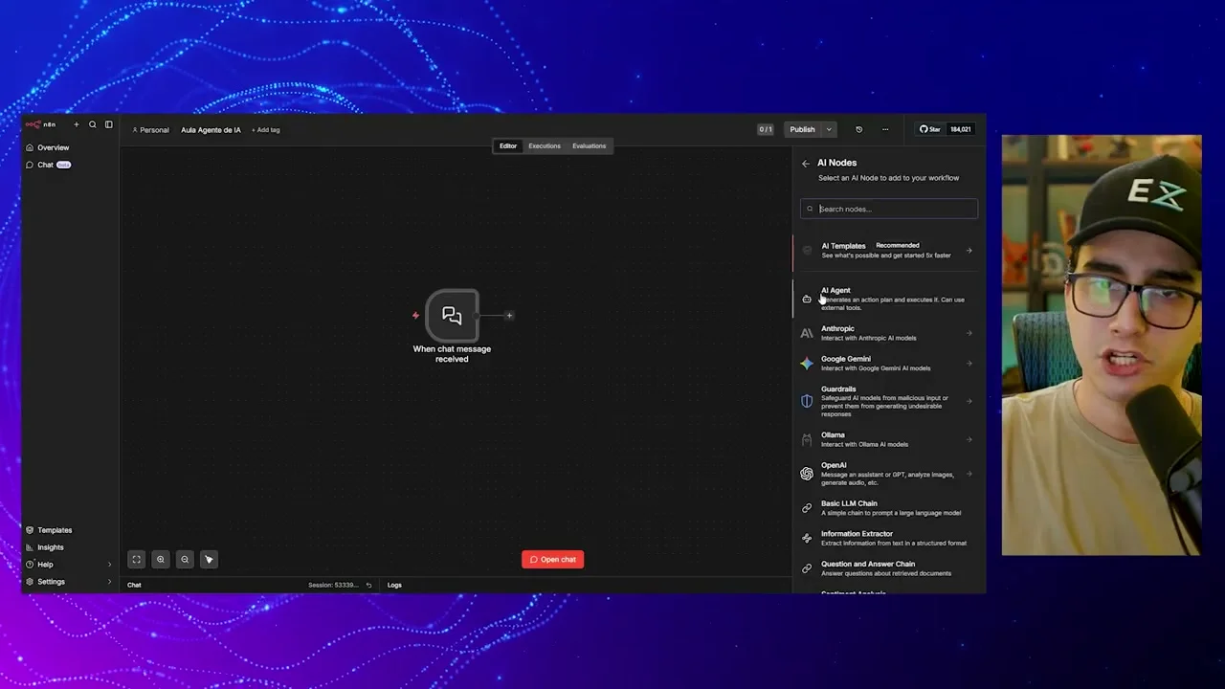Click the Logs panel header

pyautogui.click(x=394, y=585)
